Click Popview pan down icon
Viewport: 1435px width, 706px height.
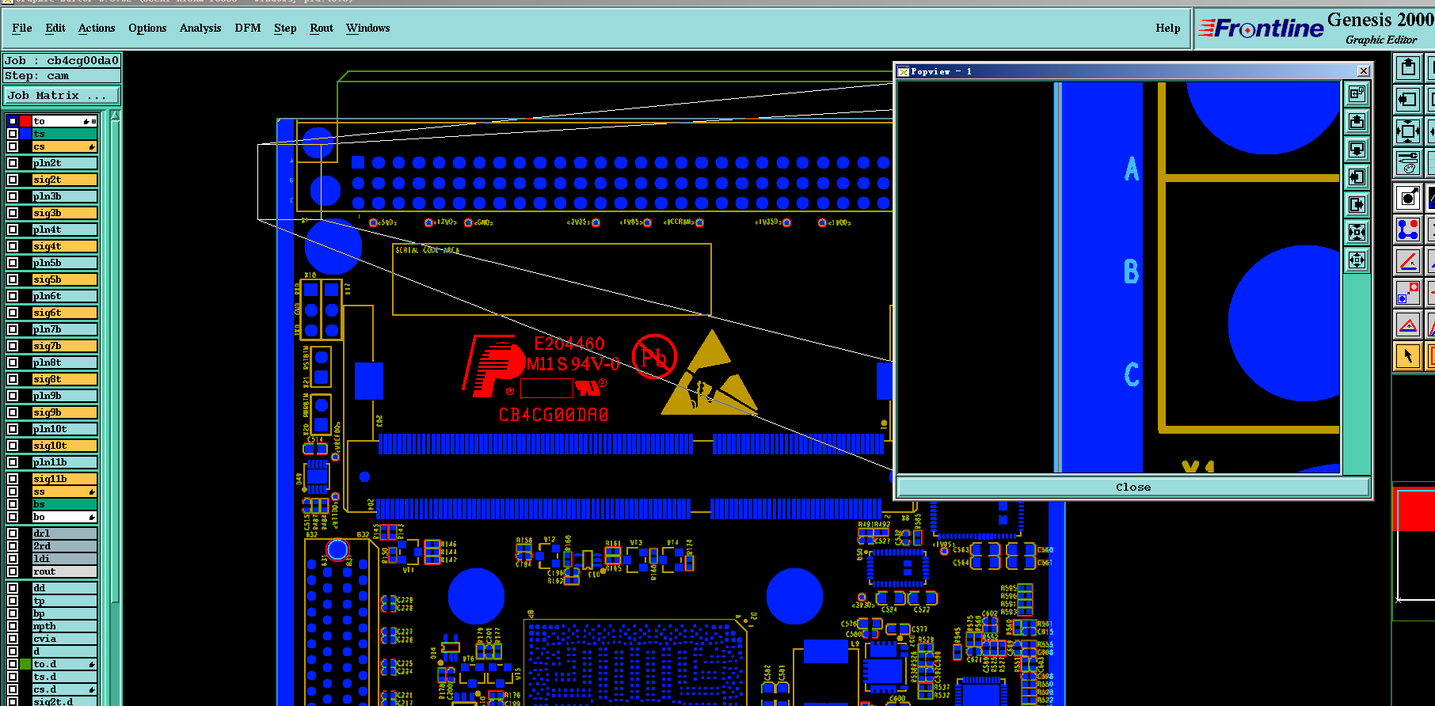click(1357, 150)
